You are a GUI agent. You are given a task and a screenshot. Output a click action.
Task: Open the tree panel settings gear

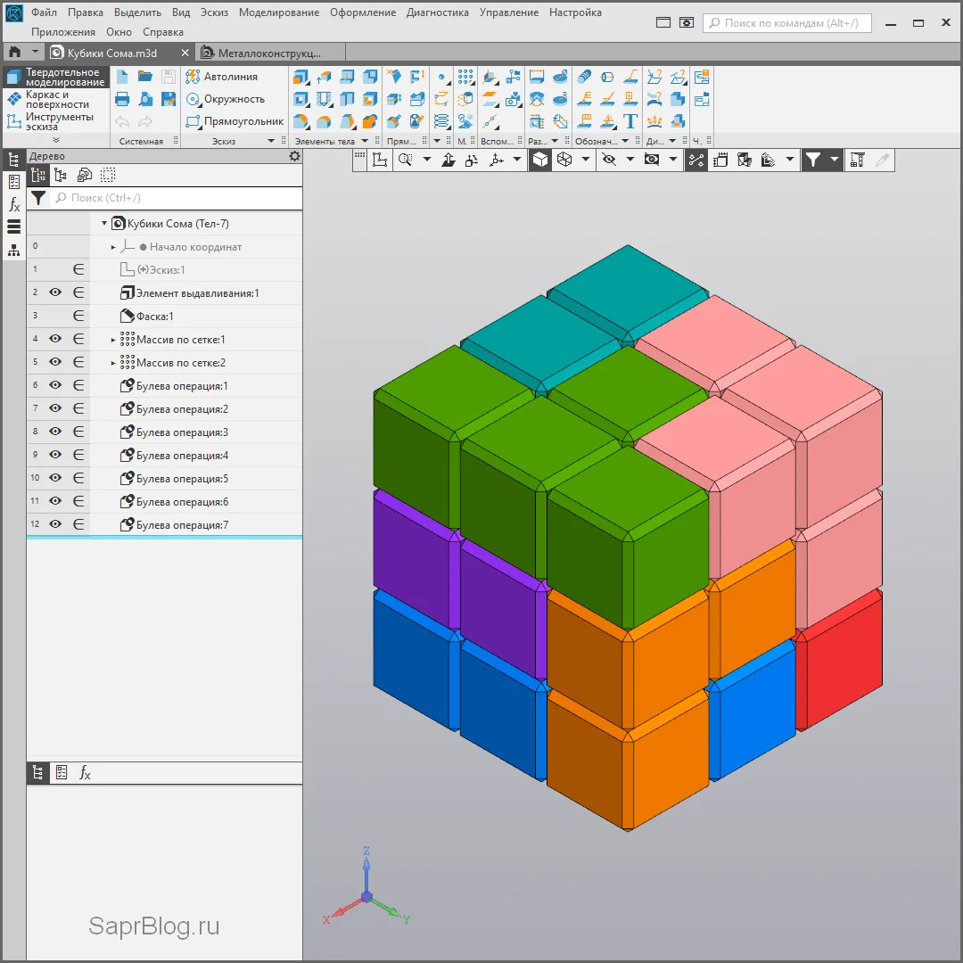click(x=294, y=156)
